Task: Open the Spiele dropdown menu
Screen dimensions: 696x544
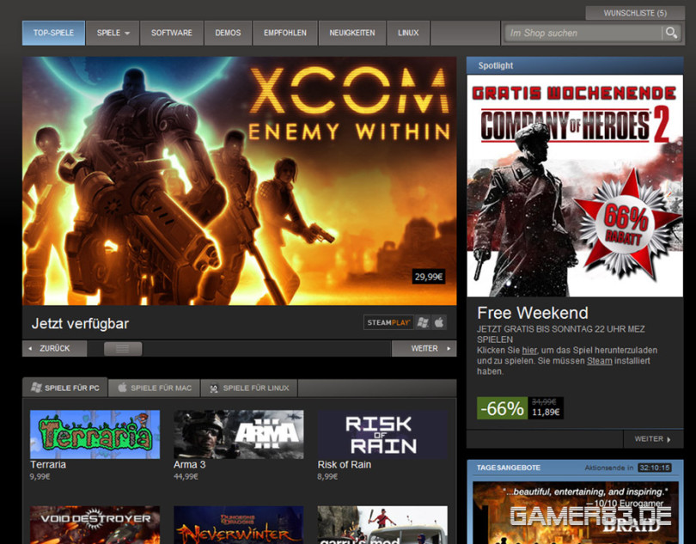Action: point(113,33)
